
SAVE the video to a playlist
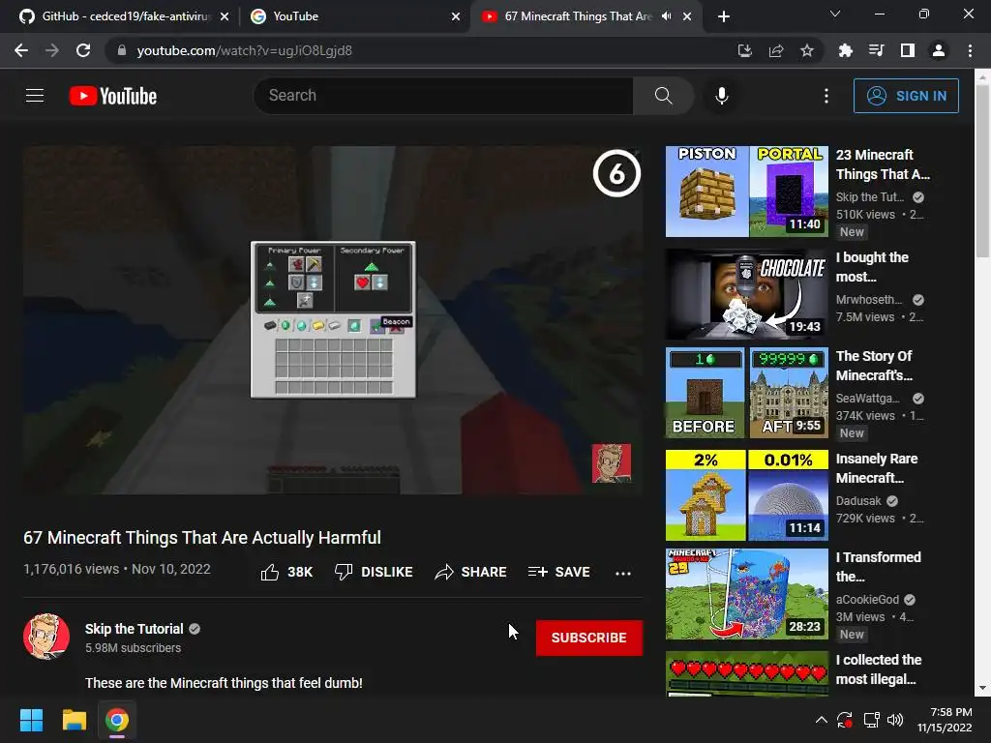coord(558,572)
